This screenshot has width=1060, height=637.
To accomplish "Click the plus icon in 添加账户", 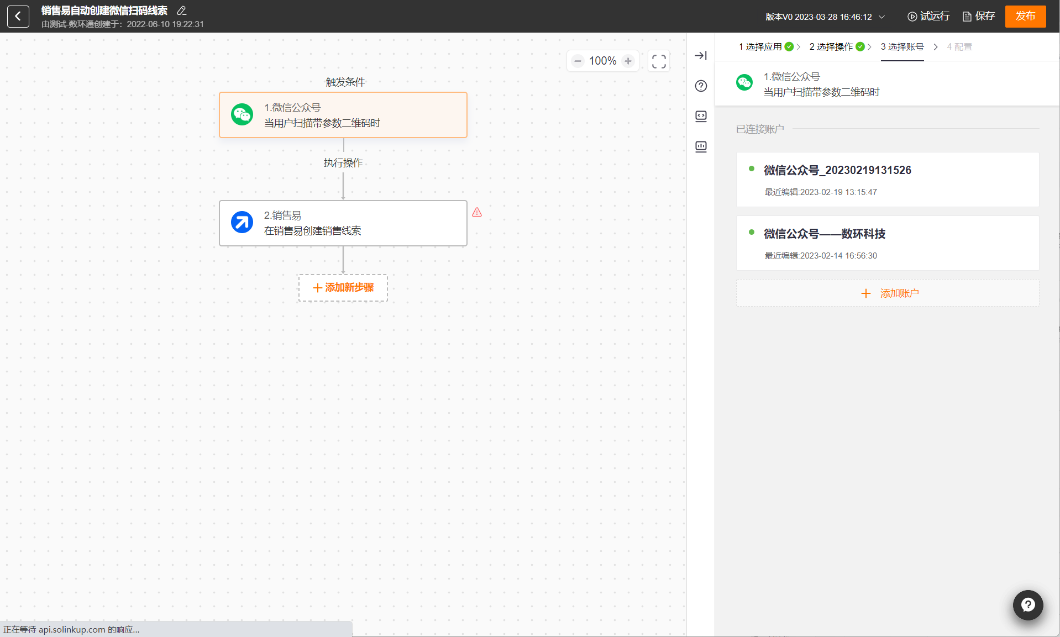I will point(866,293).
